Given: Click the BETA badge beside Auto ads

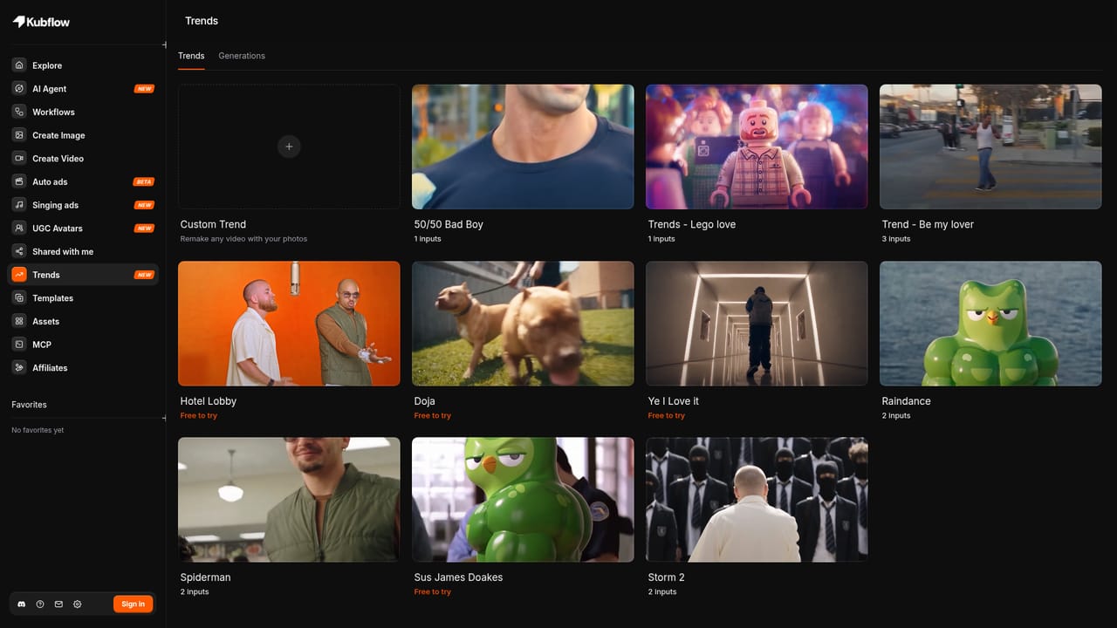Looking at the screenshot, I should 143,181.
